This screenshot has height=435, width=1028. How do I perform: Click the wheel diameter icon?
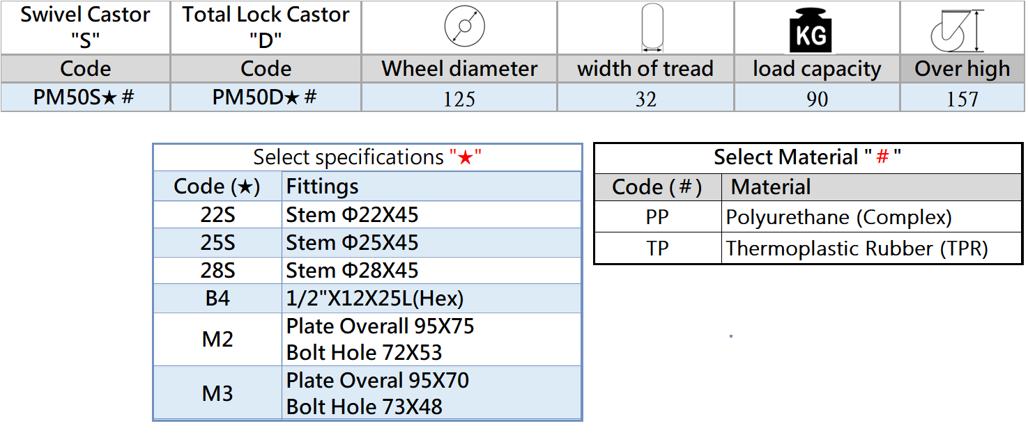(x=464, y=28)
